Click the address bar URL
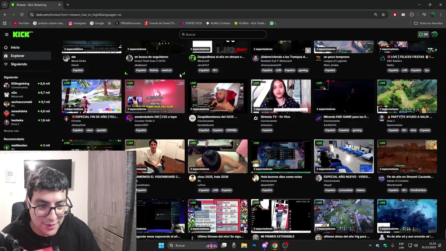This screenshot has width=446, height=251. click(79, 15)
